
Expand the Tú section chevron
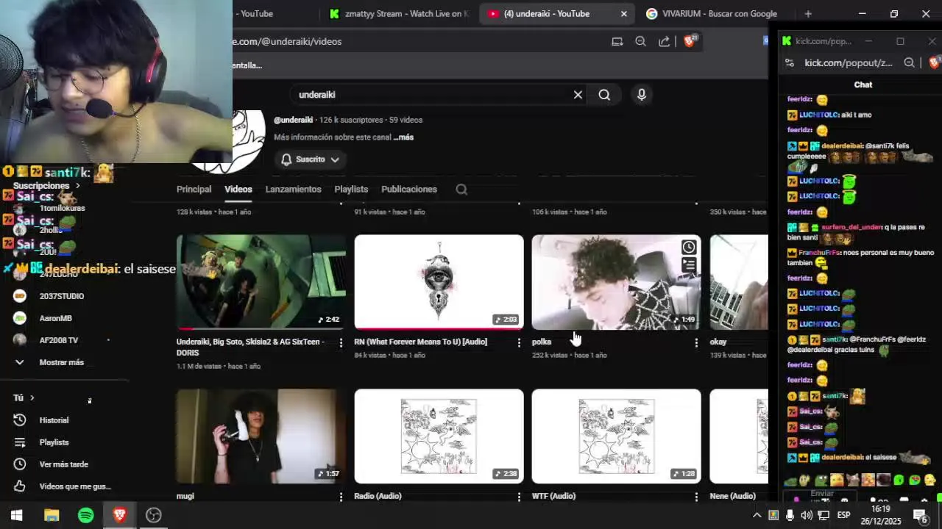point(32,398)
